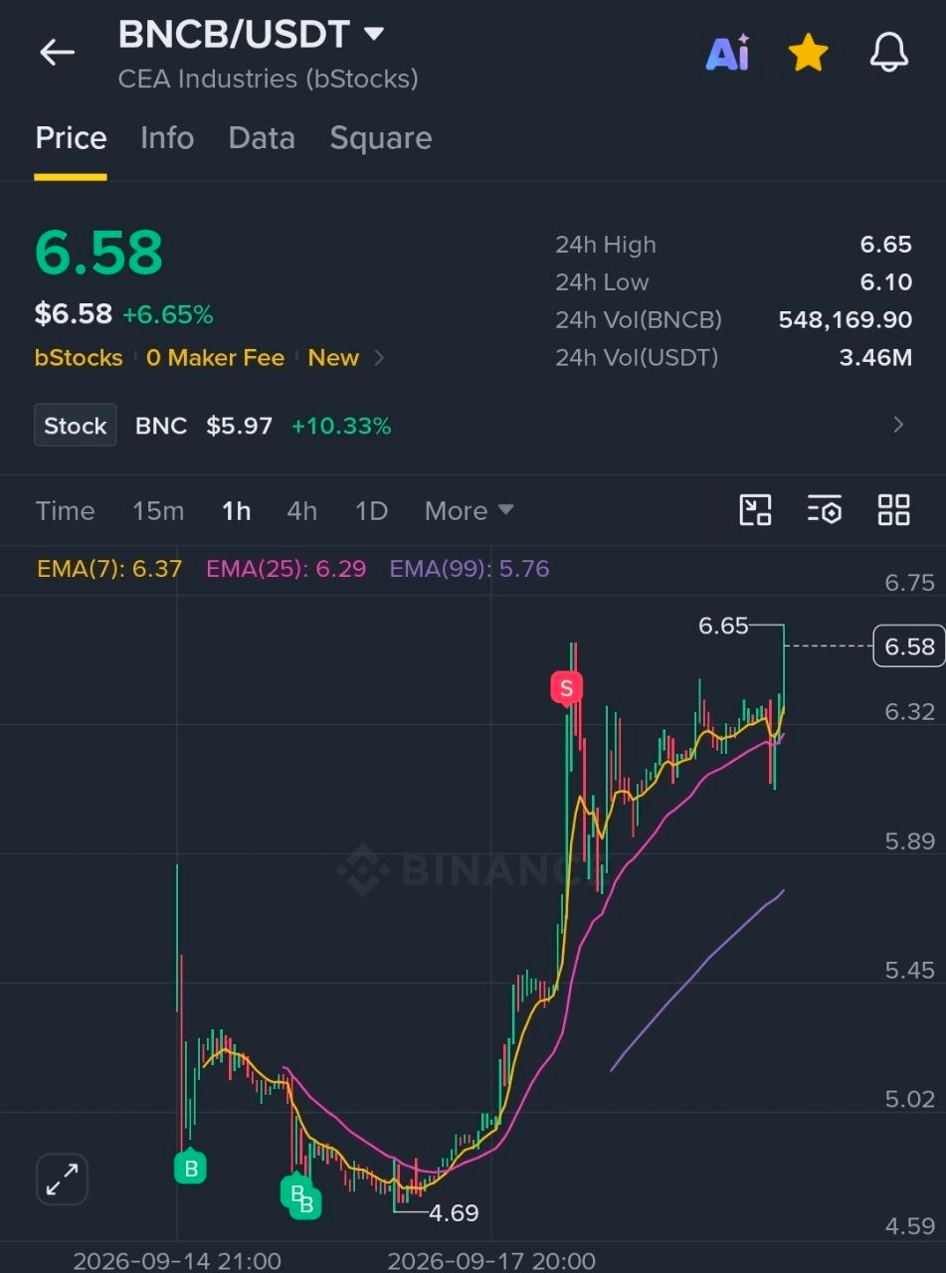Switch to the Square tab
The width and height of the screenshot is (946, 1273).
tap(381, 137)
